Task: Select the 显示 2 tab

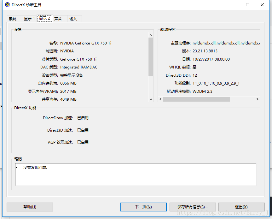Action: (44, 18)
